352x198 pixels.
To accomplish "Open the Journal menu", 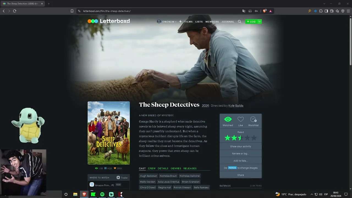I will (x=228, y=22).
